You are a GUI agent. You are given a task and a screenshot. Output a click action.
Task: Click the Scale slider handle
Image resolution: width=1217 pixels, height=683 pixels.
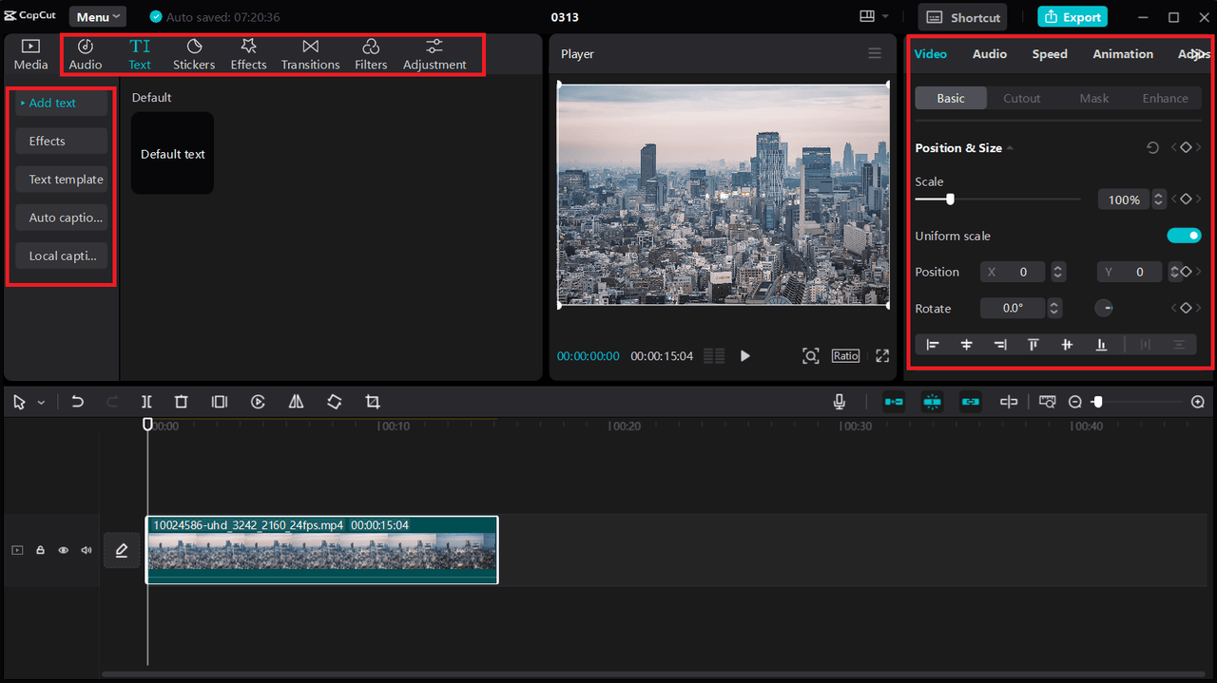(x=950, y=199)
